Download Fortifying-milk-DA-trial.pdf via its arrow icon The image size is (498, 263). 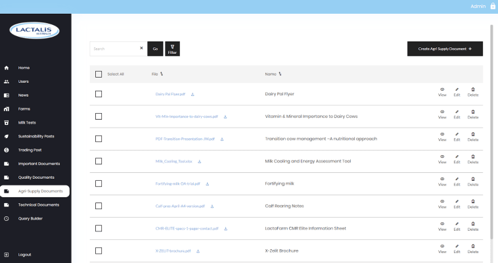(x=208, y=184)
